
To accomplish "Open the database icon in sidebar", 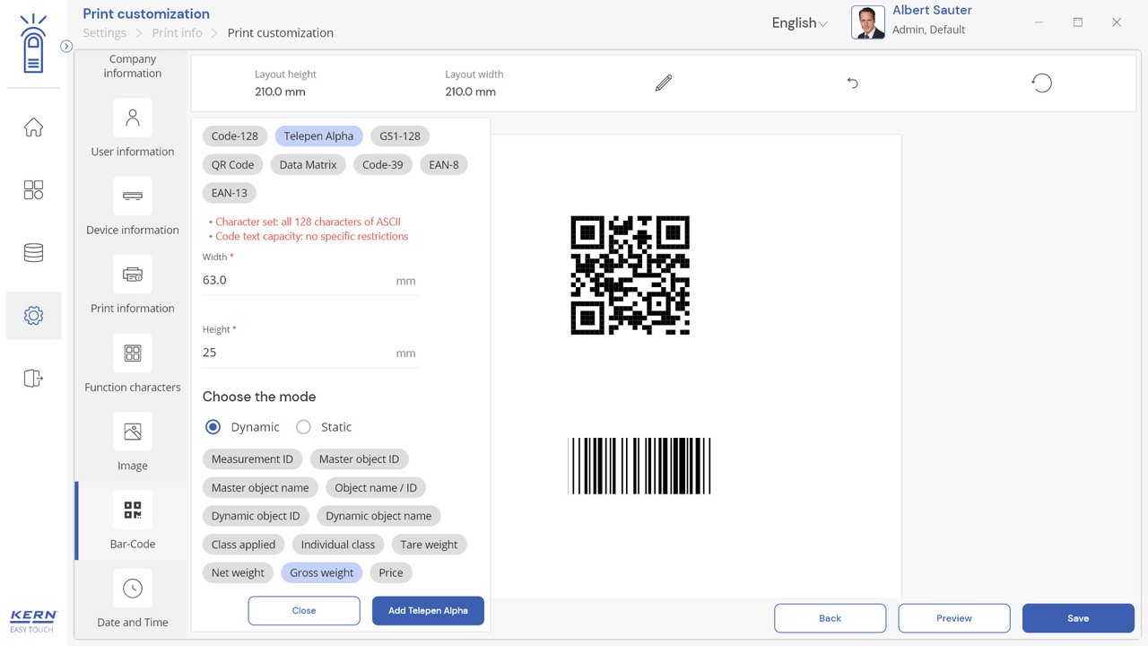I will (x=33, y=253).
